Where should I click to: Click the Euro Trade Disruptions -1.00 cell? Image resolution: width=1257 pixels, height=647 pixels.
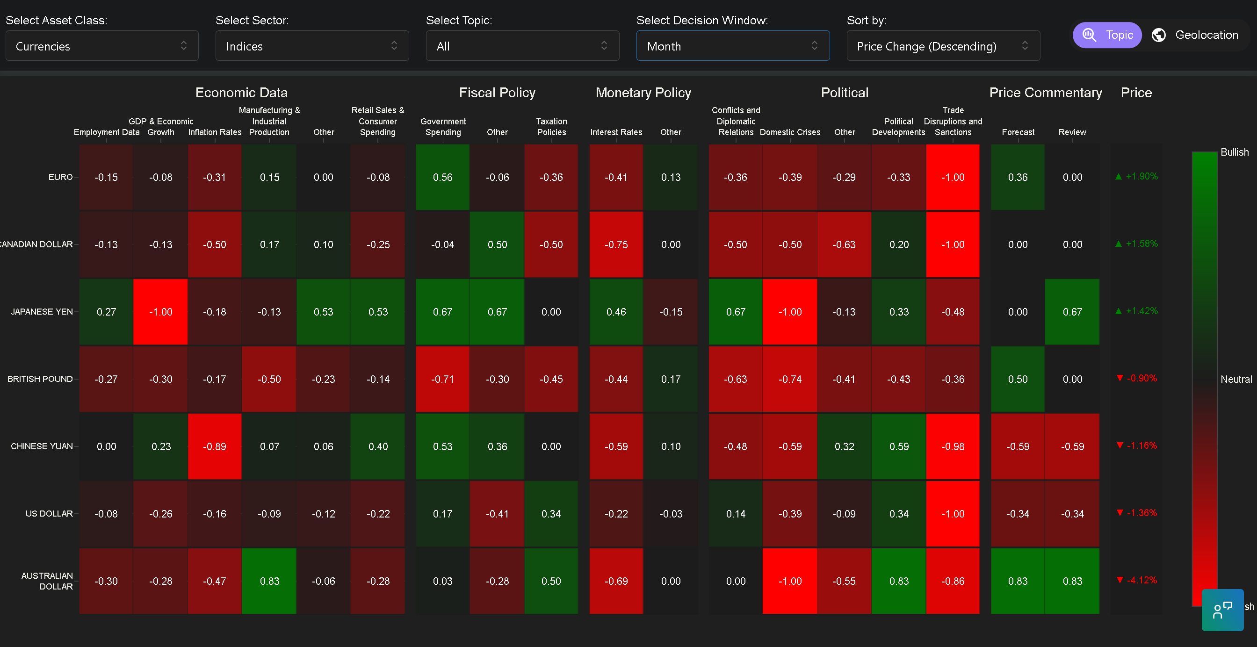pos(953,177)
